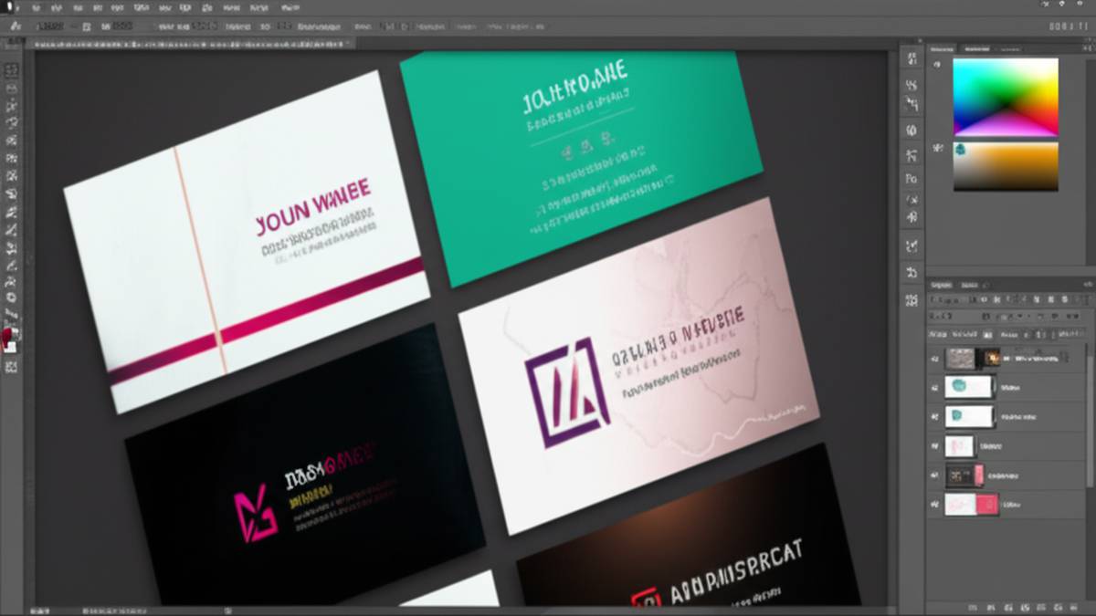
Task: Select the lower teal blob layer thumbnail
Action: pyautogui.click(x=969, y=416)
